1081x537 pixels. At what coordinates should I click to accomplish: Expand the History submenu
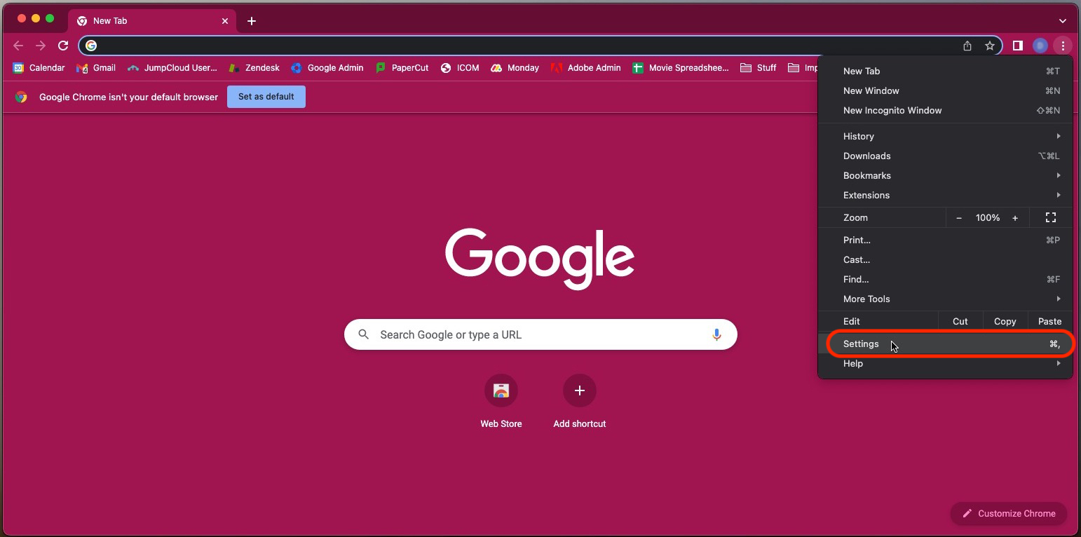point(945,136)
